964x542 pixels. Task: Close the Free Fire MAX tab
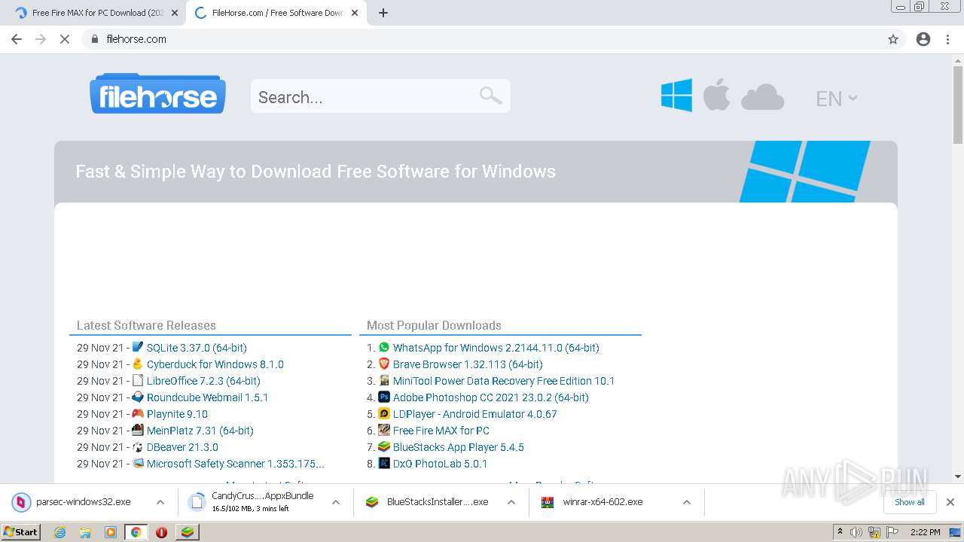(x=175, y=13)
